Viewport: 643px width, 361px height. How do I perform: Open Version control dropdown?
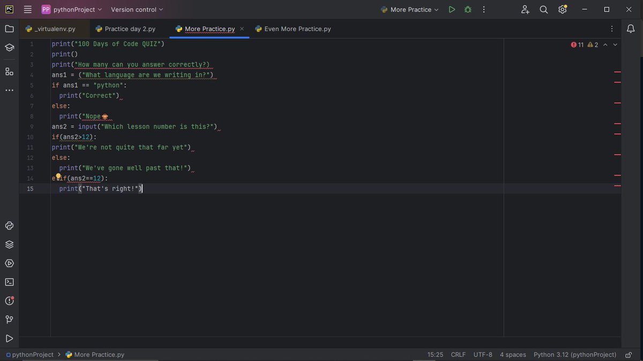(137, 10)
